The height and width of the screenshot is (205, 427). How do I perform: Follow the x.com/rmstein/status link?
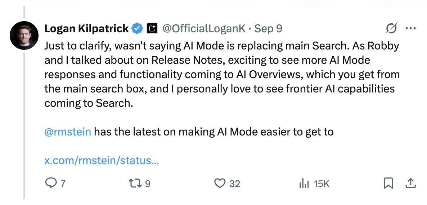(x=102, y=160)
